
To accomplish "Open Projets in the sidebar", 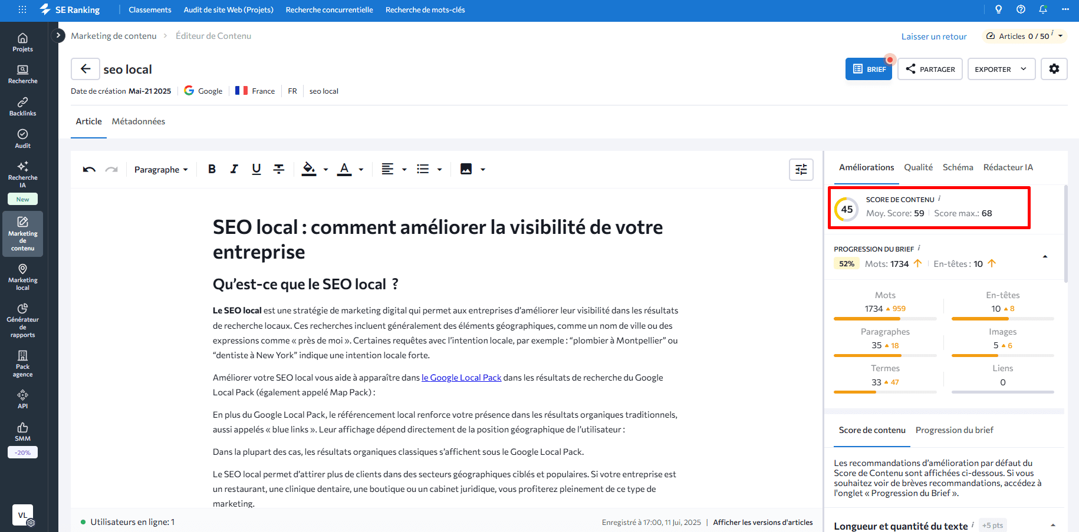I will [22, 42].
